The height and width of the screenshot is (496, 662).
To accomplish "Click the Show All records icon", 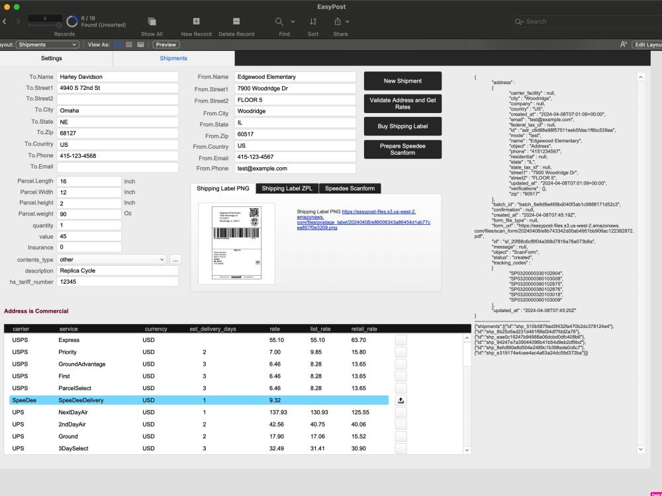I will pos(152,21).
